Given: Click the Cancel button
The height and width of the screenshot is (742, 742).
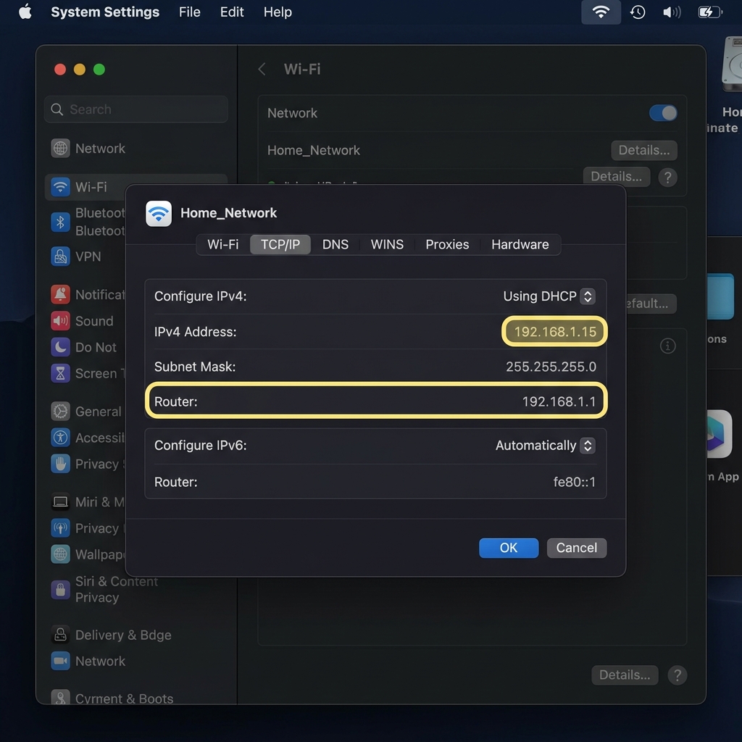Looking at the screenshot, I should point(576,548).
